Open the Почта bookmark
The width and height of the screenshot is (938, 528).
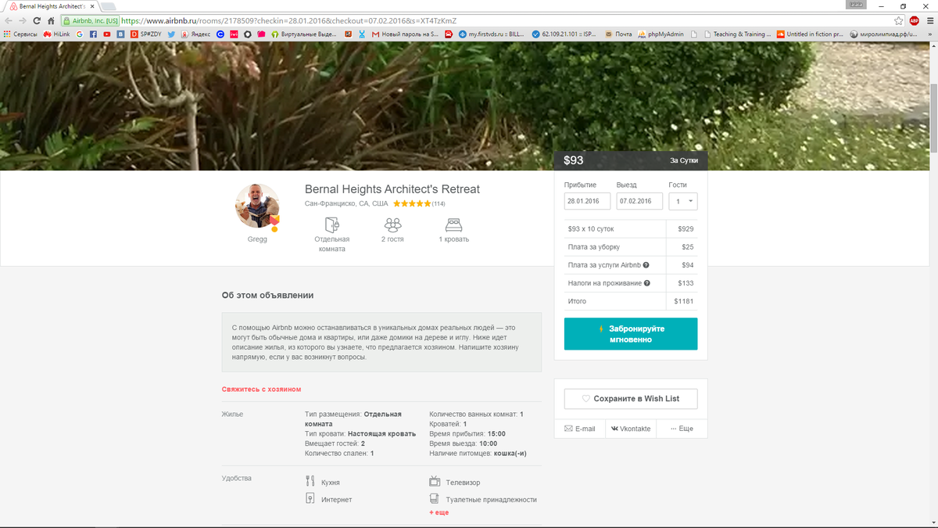point(618,34)
